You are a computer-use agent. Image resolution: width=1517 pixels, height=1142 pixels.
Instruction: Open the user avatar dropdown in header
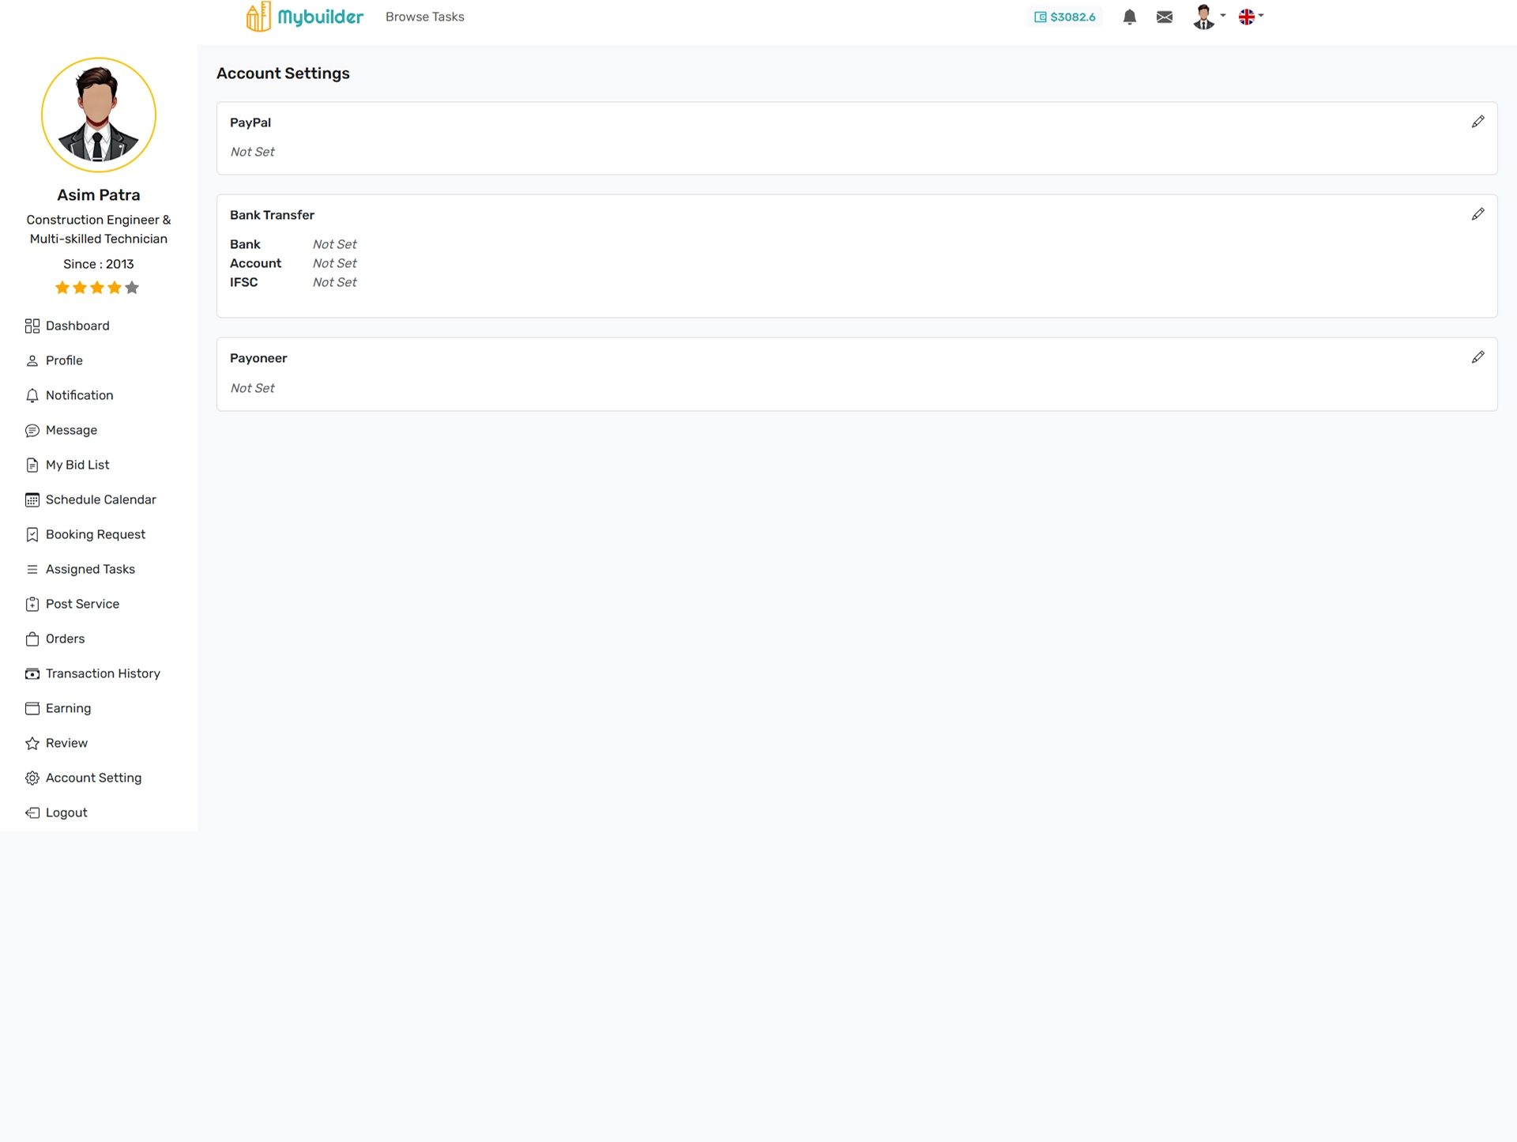coord(1208,17)
